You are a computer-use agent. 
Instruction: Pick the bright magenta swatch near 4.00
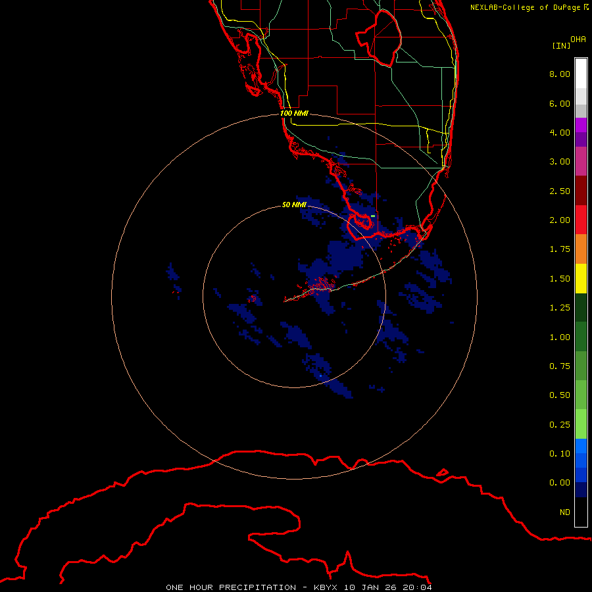point(581,126)
